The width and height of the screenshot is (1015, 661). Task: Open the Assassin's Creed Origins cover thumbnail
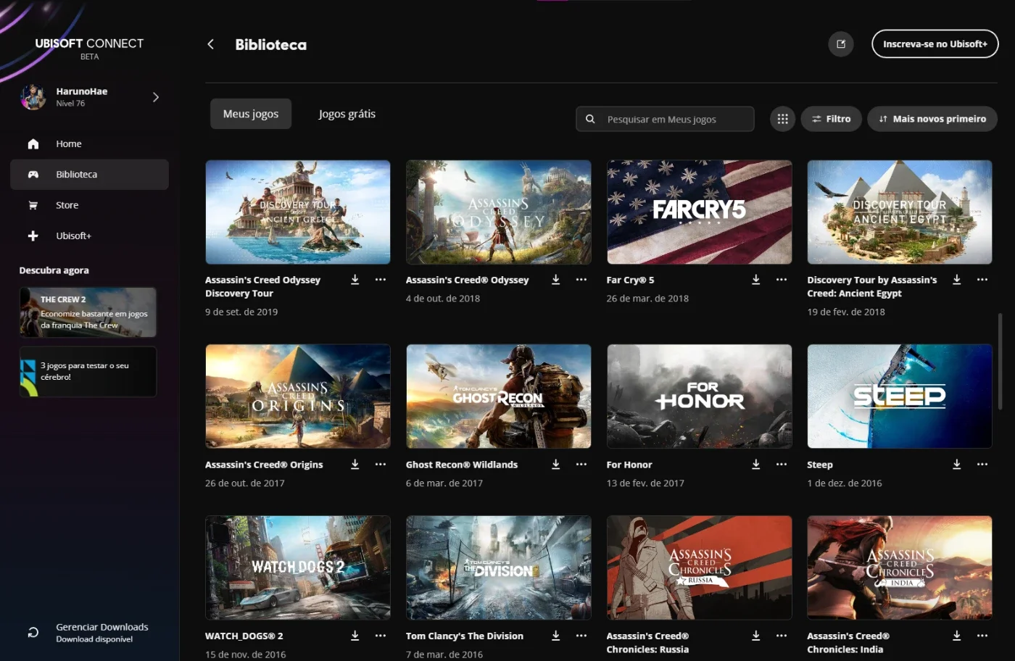[x=298, y=396]
